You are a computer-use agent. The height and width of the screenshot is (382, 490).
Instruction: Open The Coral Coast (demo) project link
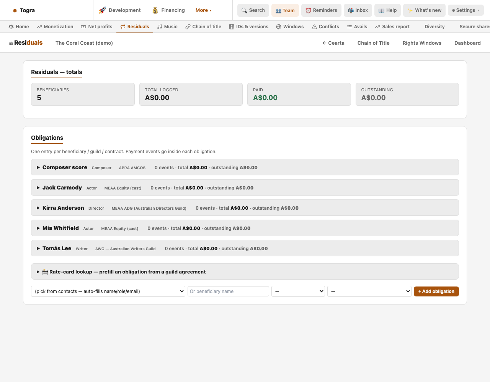[84, 43]
